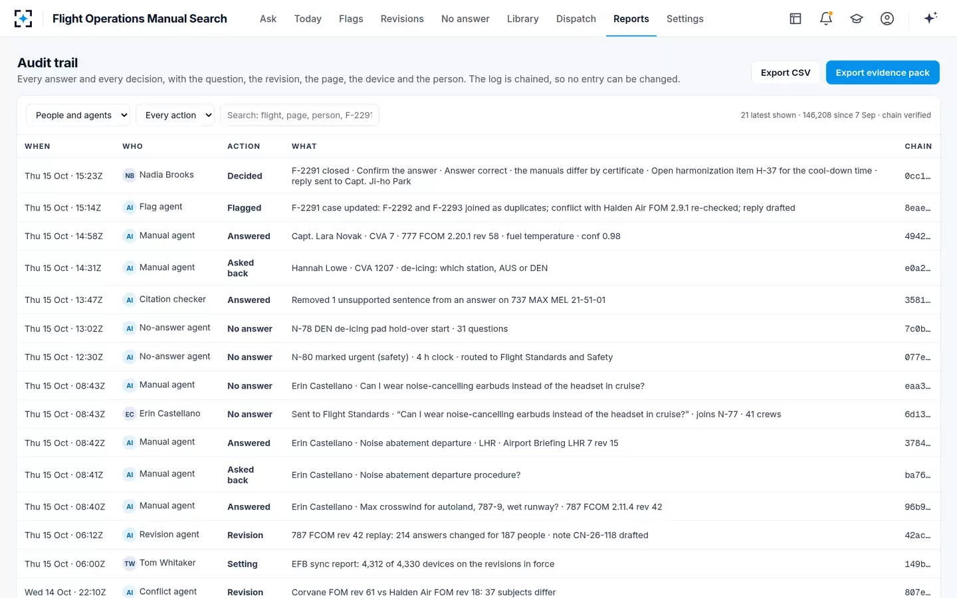
Task: Click the AI badge next to Conflict agent
Action: (130, 592)
